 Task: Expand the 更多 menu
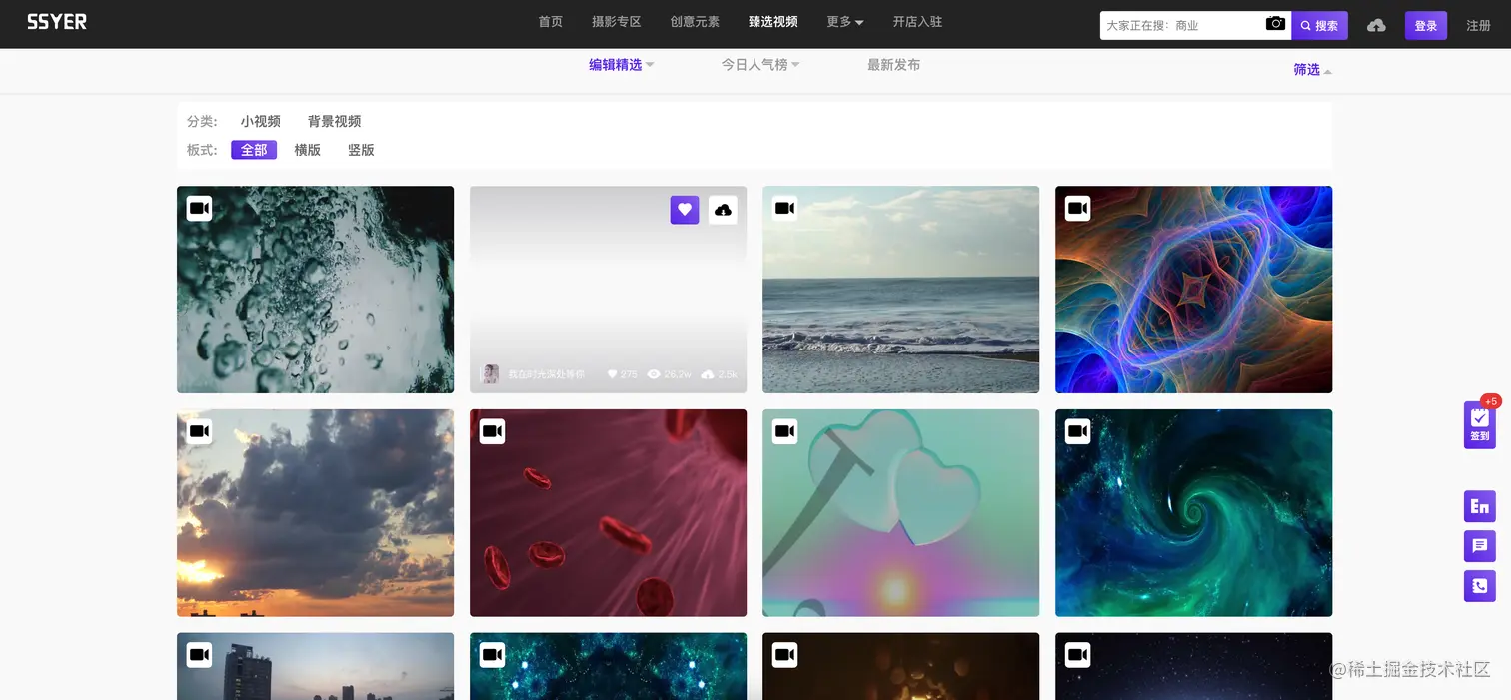(845, 22)
